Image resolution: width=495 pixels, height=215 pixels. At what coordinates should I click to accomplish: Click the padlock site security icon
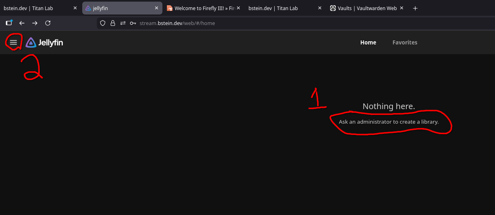[x=113, y=23]
